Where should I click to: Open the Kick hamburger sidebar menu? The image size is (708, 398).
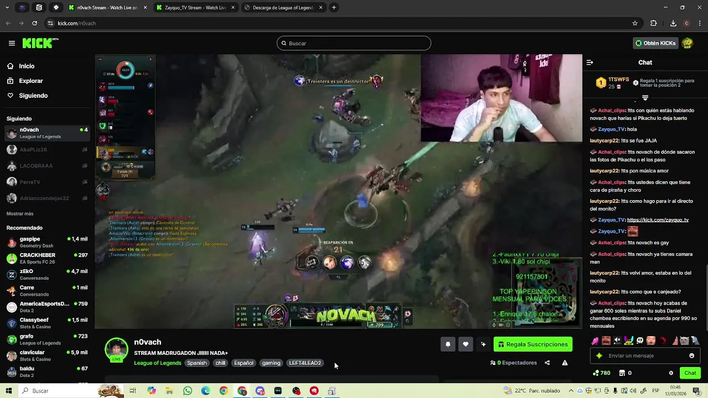coord(12,43)
